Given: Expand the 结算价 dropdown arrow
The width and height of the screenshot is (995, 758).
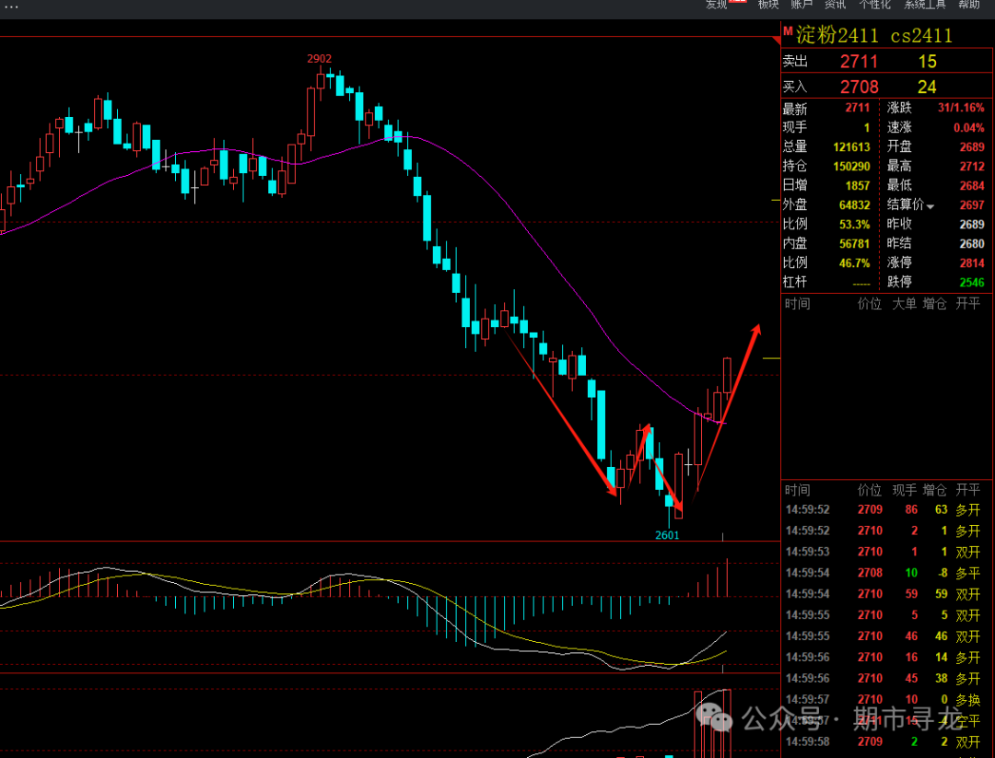Looking at the screenshot, I should (x=931, y=206).
